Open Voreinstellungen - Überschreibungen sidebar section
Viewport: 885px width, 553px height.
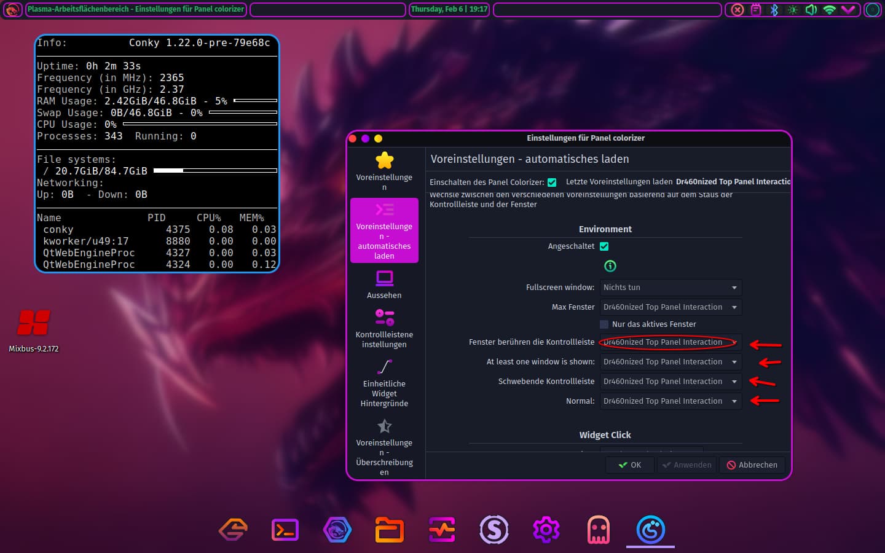[x=384, y=447]
